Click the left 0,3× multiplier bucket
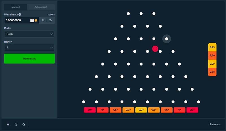The height and width of the screenshot is (131, 226). click(x=128, y=110)
